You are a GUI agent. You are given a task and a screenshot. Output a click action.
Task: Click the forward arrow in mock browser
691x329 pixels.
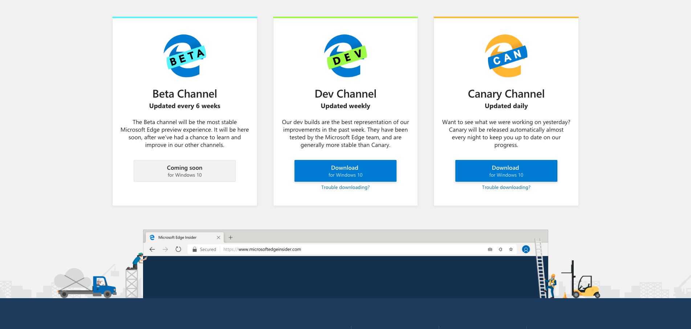click(x=165, y=249)
